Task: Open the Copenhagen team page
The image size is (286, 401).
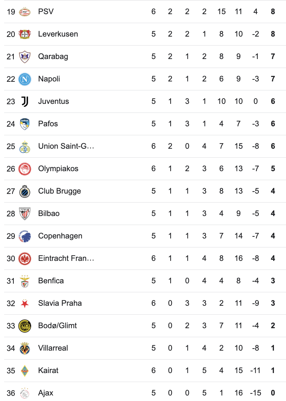Action: click(x=60, y=236)
